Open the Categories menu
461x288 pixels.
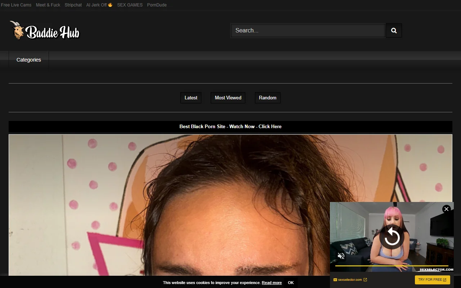tap(28, 60)
